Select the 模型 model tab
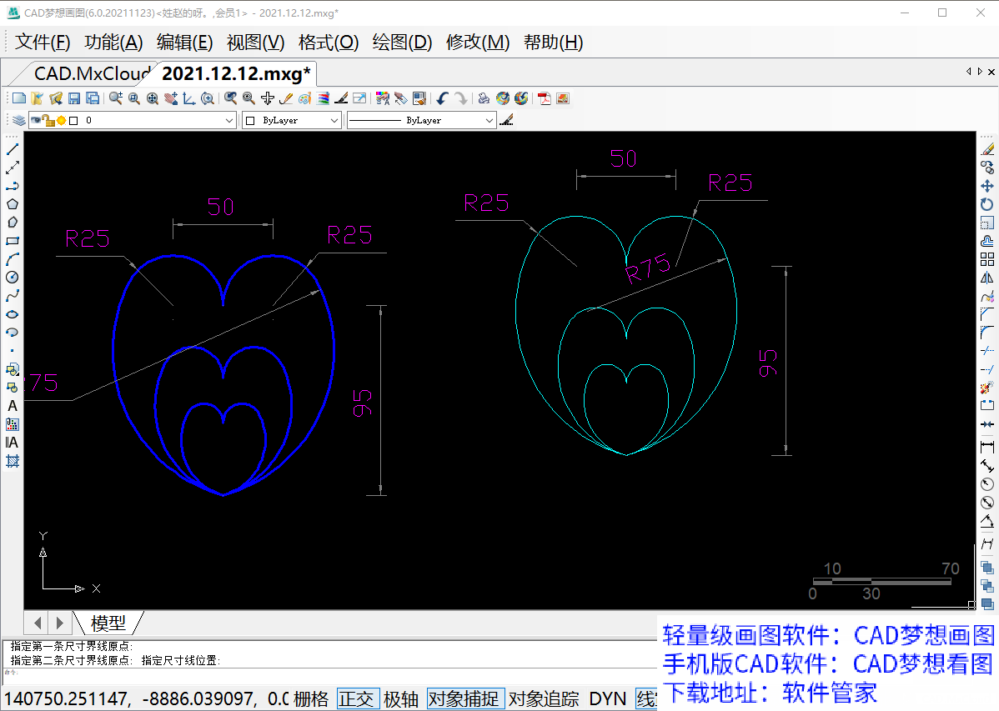 pos(108,623)
